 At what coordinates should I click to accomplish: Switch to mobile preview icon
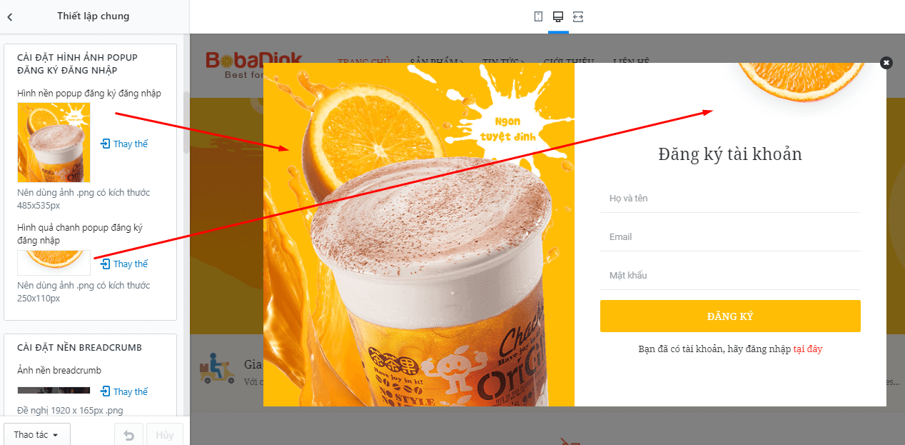pyautogui.click(x=538, y=16)
